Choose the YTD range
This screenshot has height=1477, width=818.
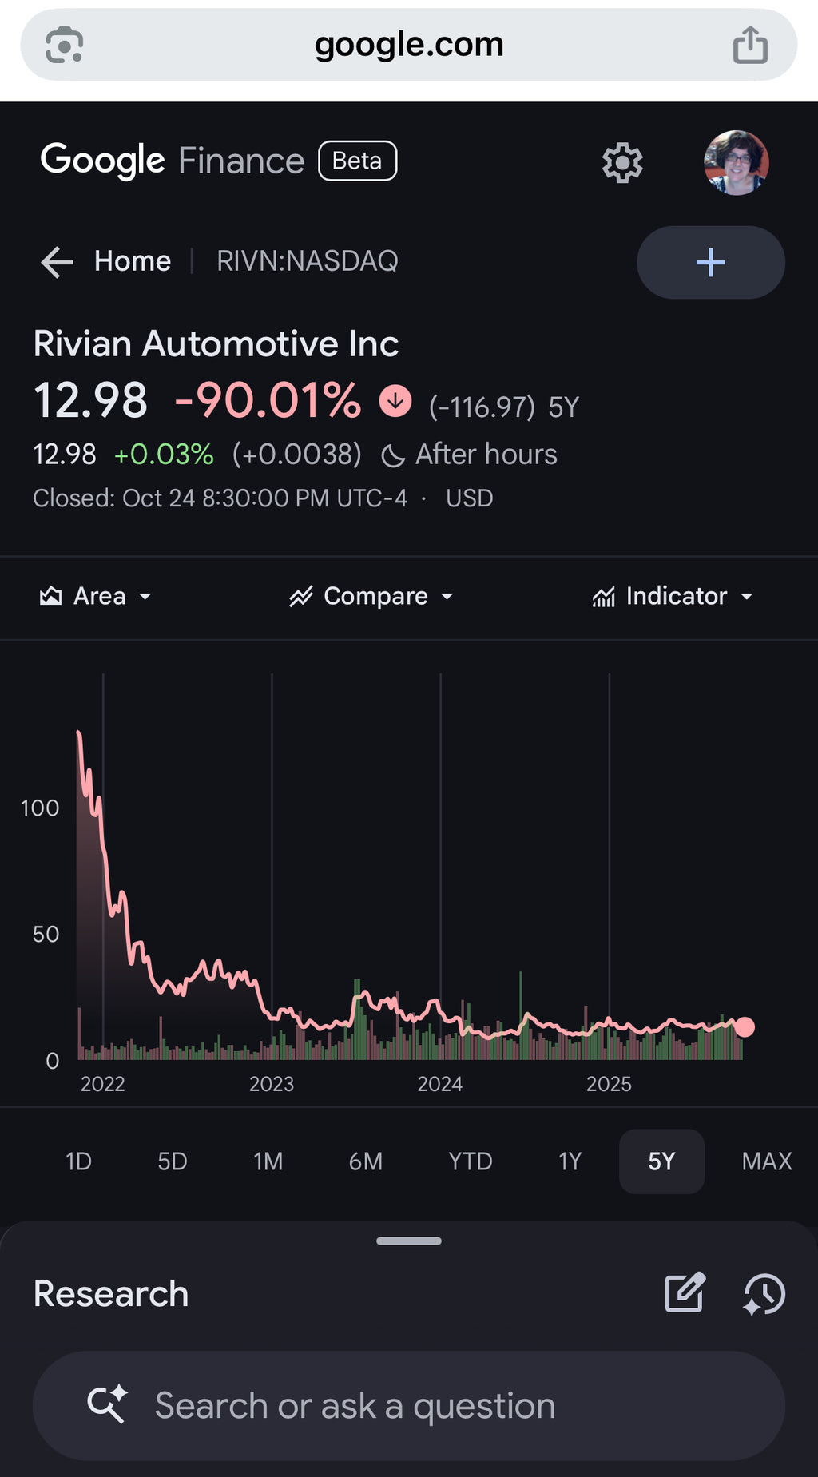tap(470, 1161)
